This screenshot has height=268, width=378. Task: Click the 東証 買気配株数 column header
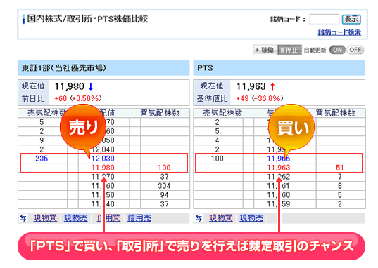pos(160,113)
